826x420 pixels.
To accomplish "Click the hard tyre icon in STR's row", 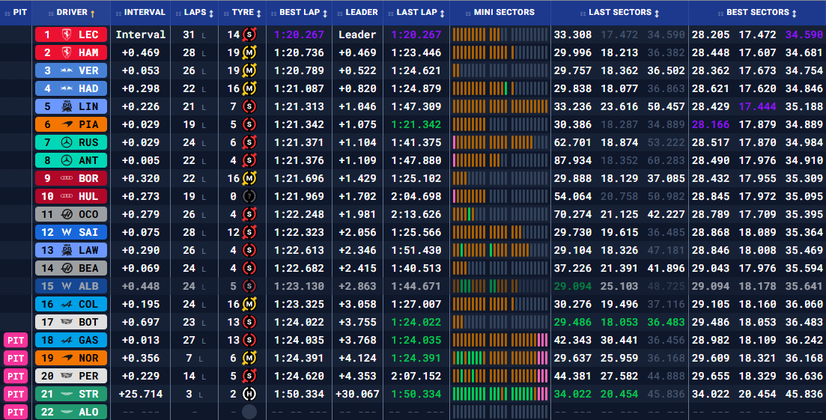I will [249, 394].
